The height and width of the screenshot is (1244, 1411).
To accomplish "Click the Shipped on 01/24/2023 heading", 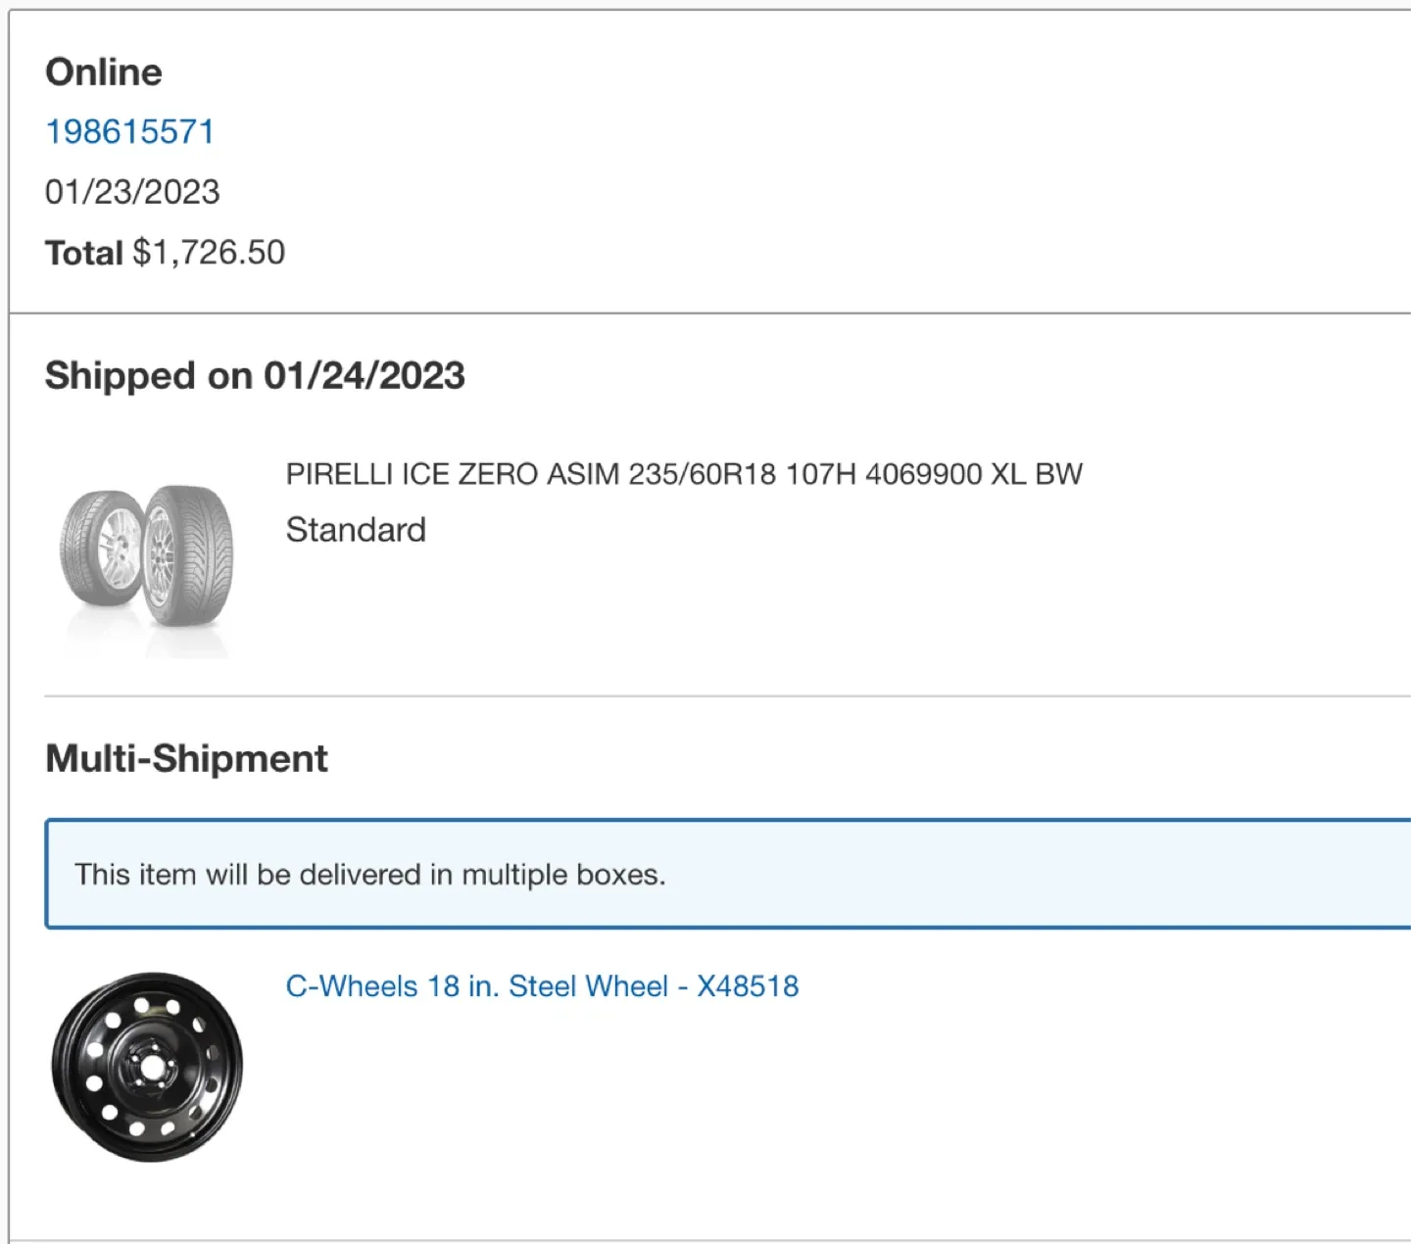I will click(256, 375).
